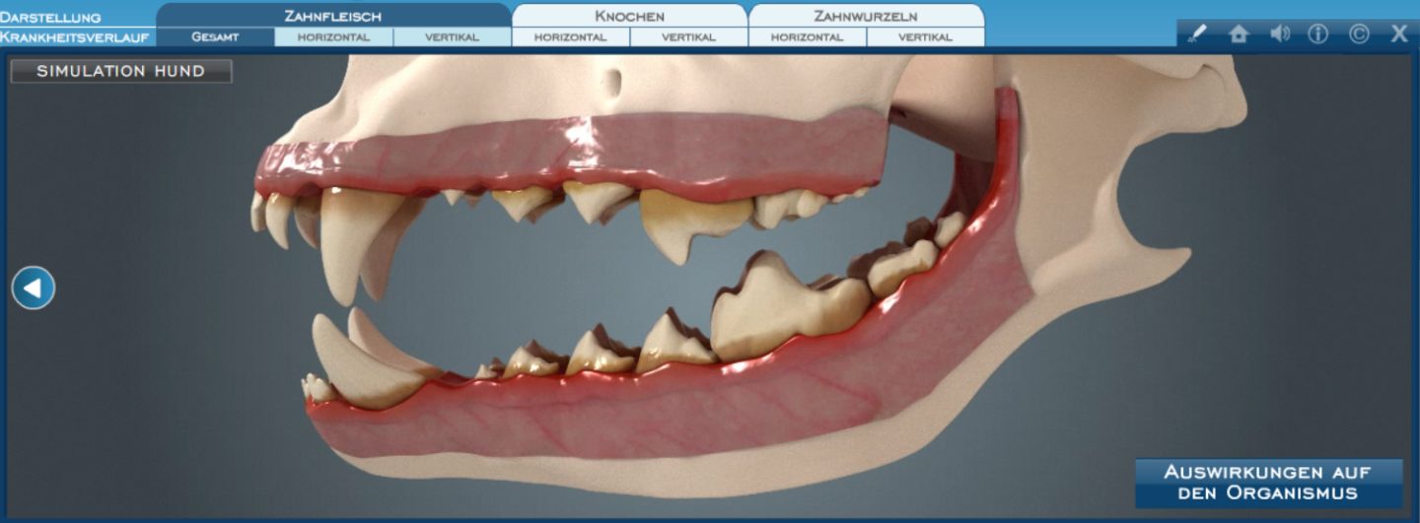Show copyright information icon
The width and height of the screenshot is (1420, 523).
pyautogui.click(x=1359, y=33)
